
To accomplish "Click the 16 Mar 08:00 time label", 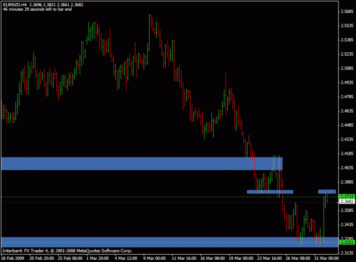I will point(212,259).
